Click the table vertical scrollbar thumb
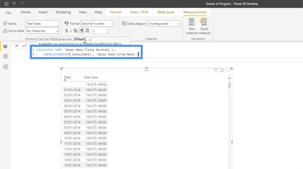303x169 pixels. pyautogui.click(x=230, y=85)
